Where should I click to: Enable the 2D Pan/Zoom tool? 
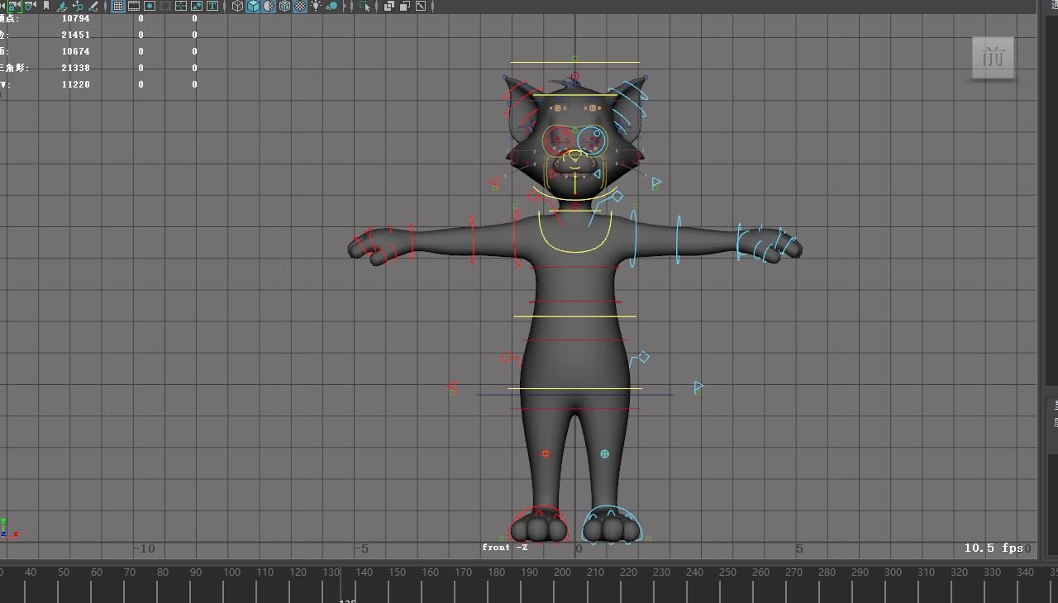click(78, 6)
